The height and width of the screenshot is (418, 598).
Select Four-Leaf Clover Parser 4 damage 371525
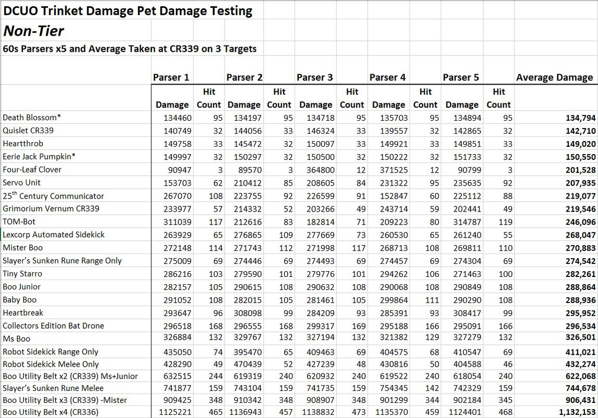pos(394,170)
